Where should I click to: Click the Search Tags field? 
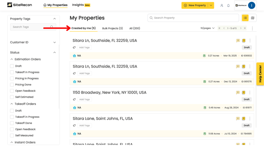pyautogui.click(x=33, y=27)
